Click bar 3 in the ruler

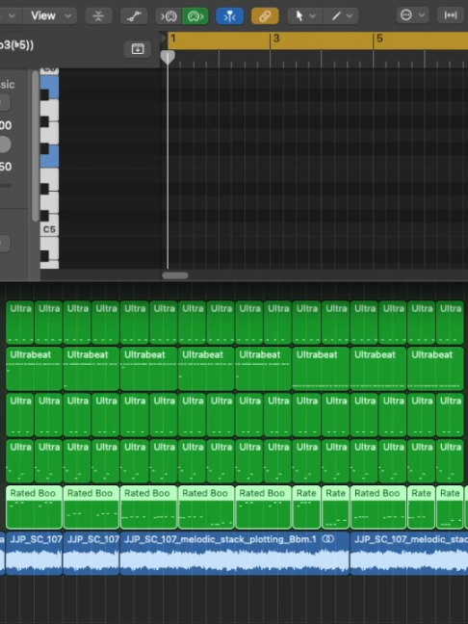276,39
